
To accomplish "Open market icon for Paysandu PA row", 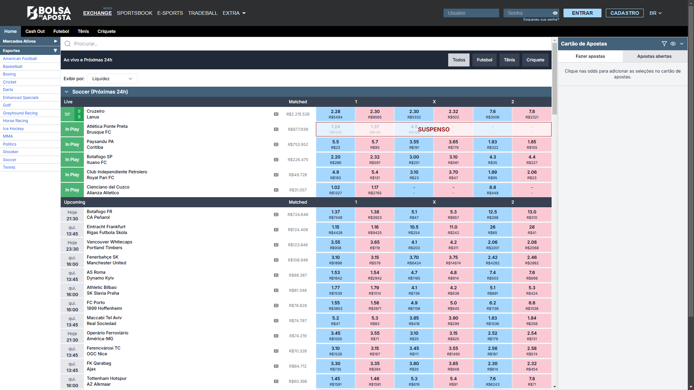I will (276, 144).
